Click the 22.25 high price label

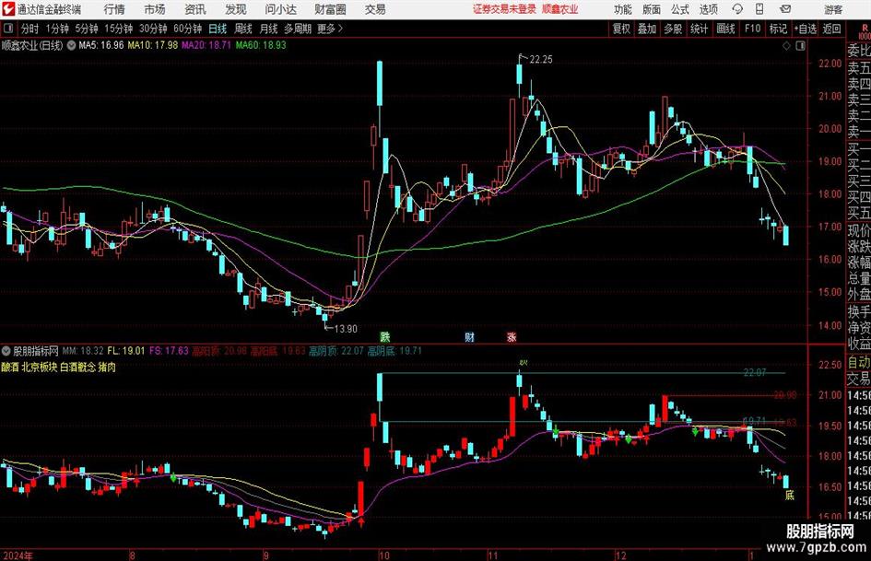tap(541, 60)
